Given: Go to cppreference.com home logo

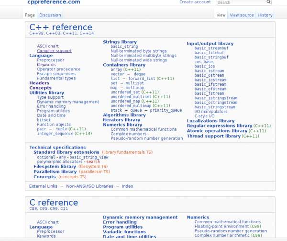Looking at the screenshot, I should coord(54,2).
